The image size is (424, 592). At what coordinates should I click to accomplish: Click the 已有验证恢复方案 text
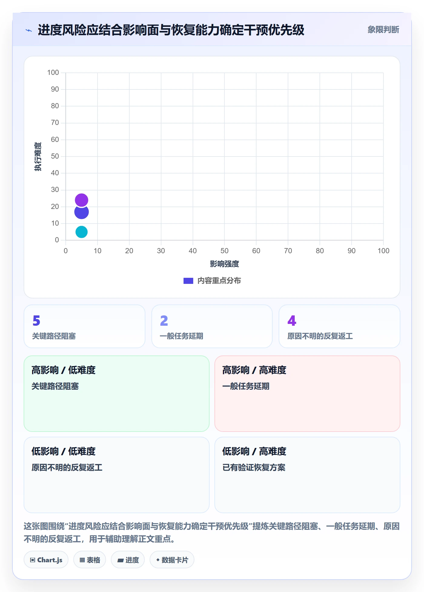[254, 467]
